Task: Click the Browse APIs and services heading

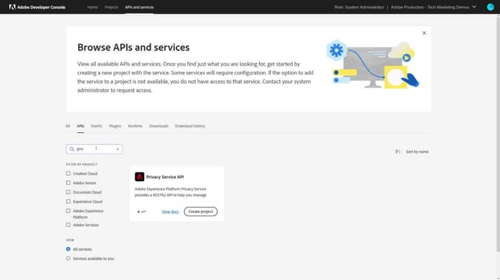Action: click(133, 47)
